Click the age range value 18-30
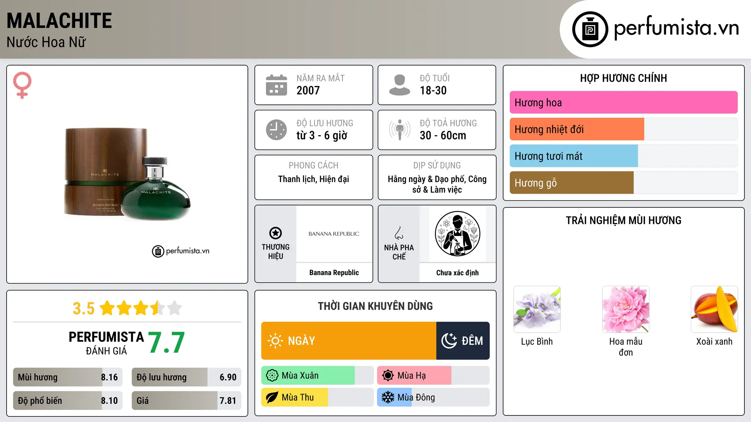This screenshot has height=422, width=751. click(x=433, y=90)
